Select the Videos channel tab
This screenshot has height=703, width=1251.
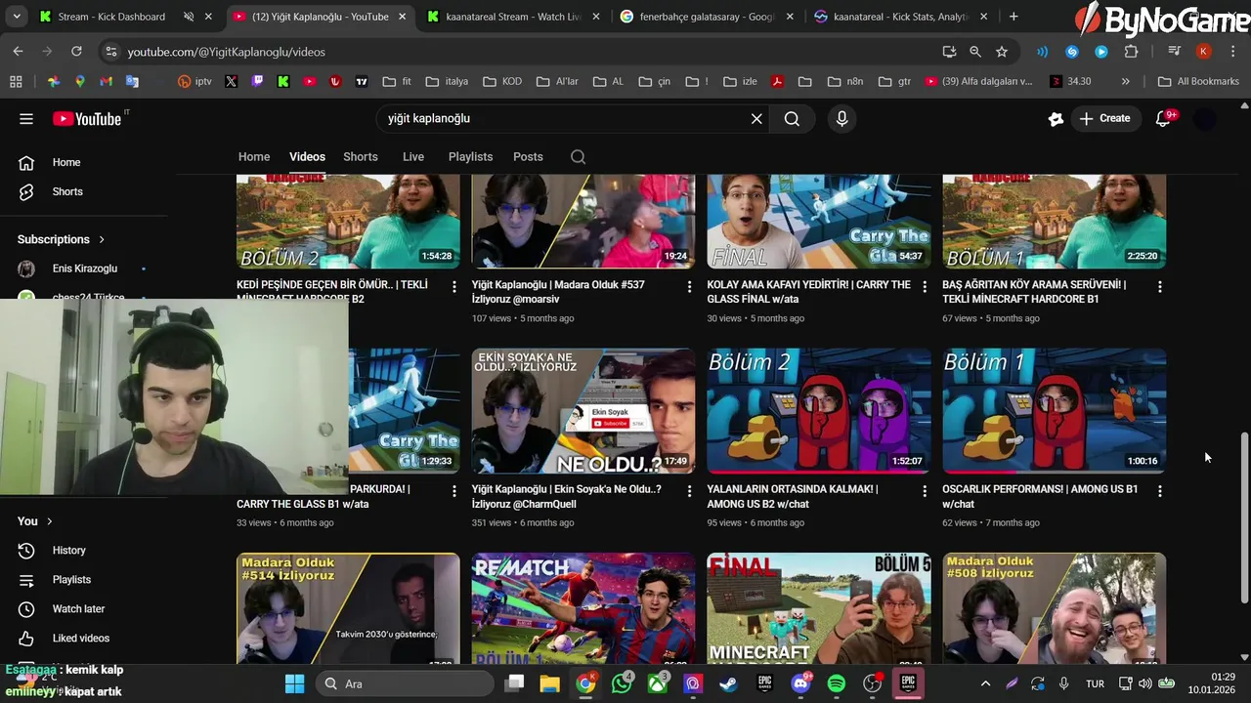pyautogui.click(x=307, y=157)
